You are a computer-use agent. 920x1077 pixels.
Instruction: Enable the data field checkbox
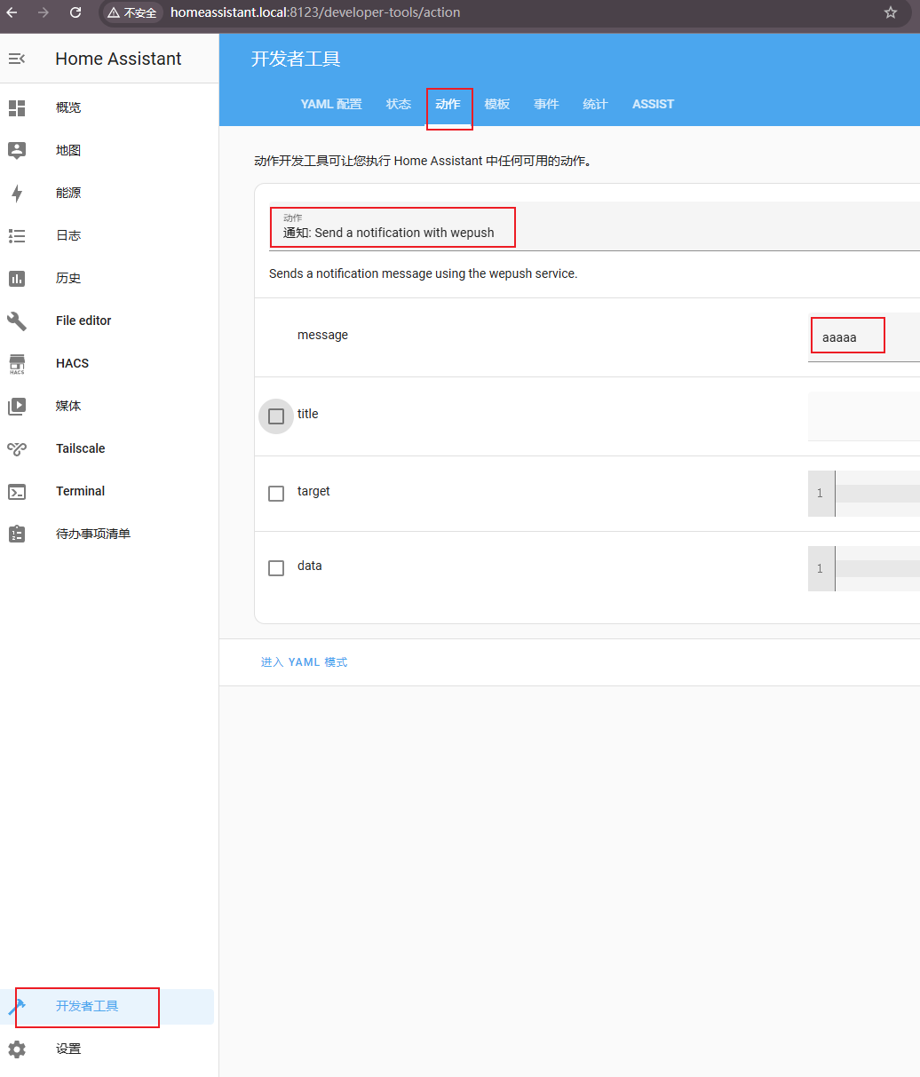pos(276,567)
